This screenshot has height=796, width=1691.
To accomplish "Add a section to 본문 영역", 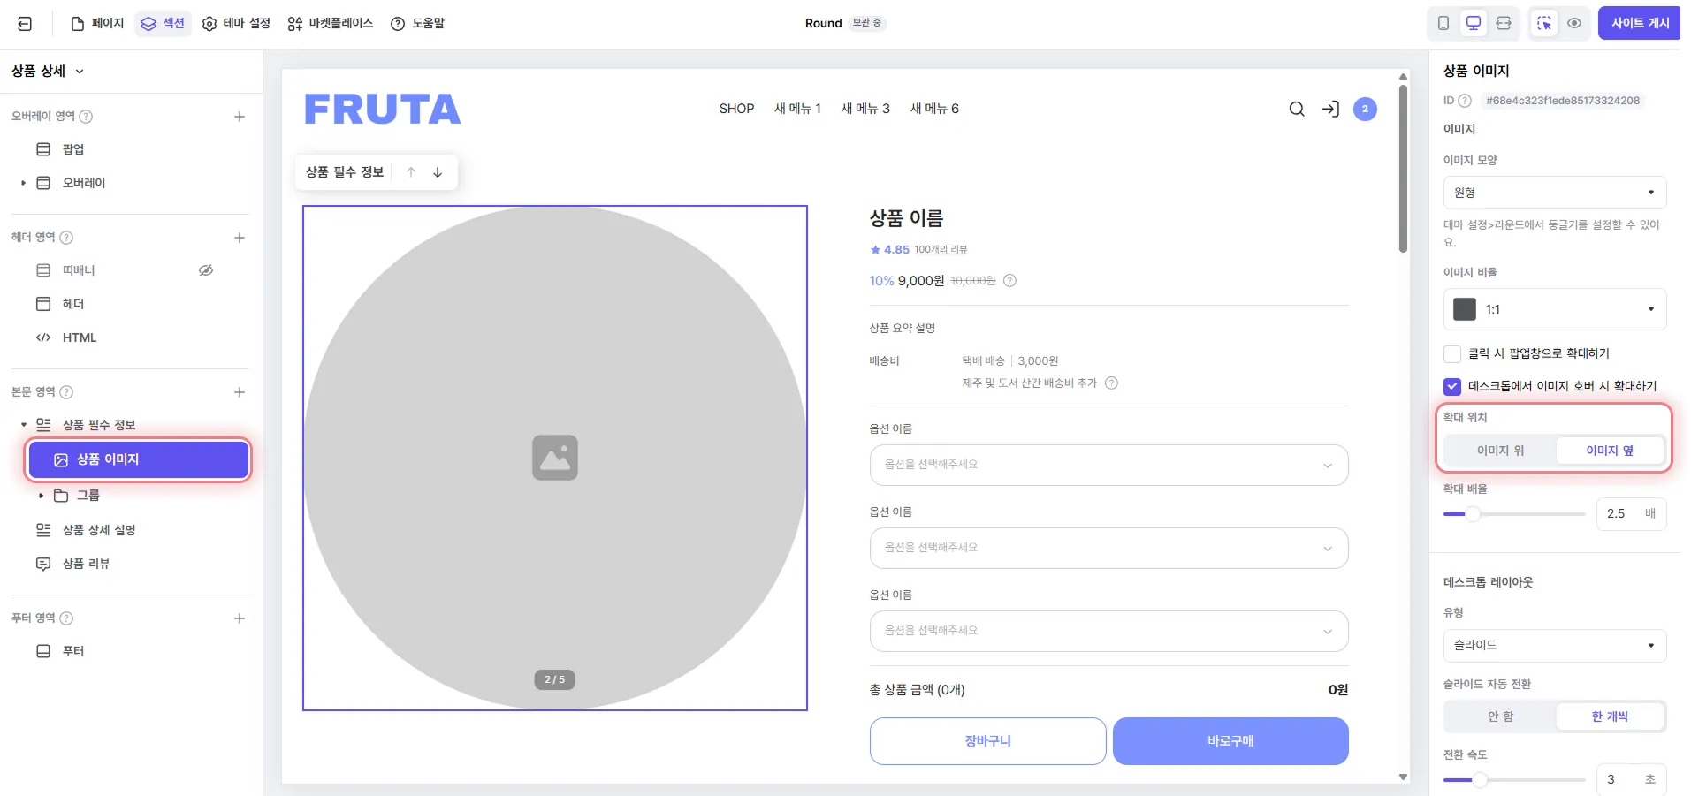I will point(240,392).
